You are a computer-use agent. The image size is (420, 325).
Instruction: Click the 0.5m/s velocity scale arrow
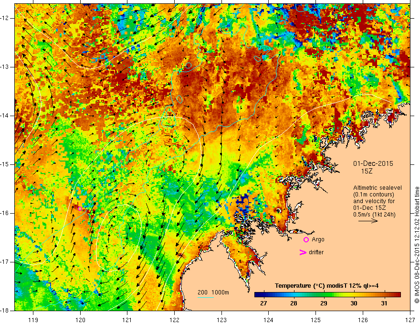pos(368,221)
